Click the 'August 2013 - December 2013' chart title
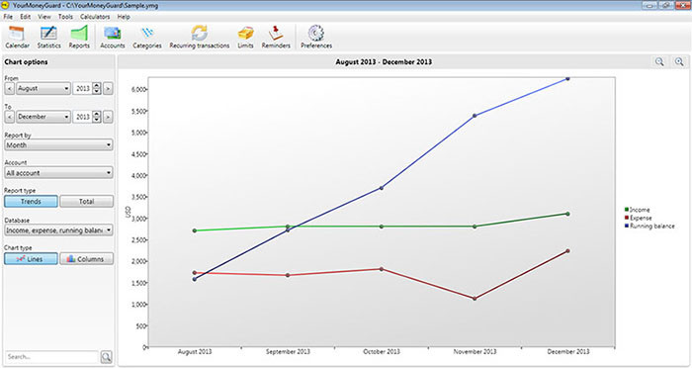 click(384, 62)
